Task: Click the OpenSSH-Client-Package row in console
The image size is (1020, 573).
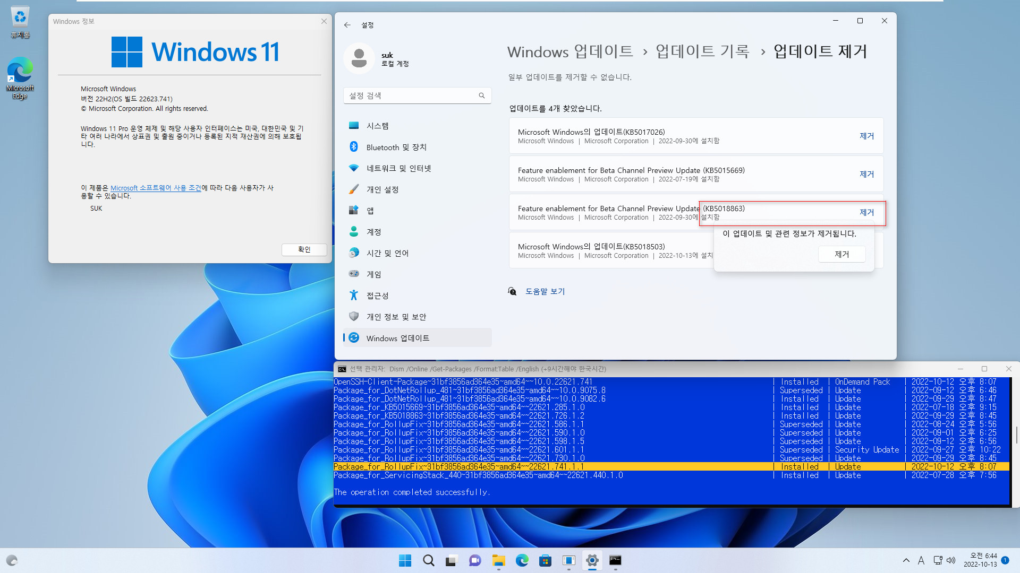Action: pyautogui.click(x=671, y=382)
